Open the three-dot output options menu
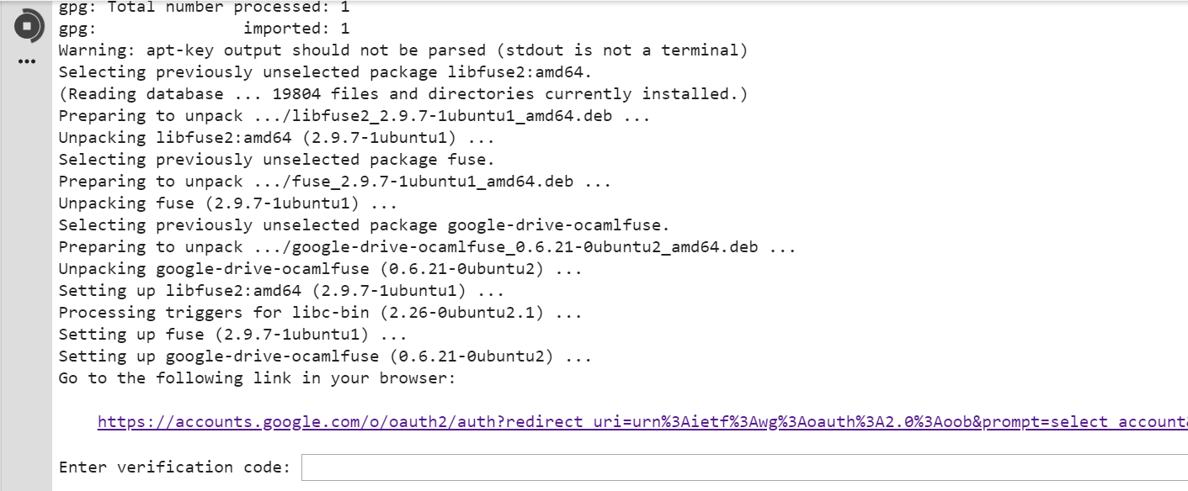1188x491 pixels. pyautogui.click(x=27, y=61)
